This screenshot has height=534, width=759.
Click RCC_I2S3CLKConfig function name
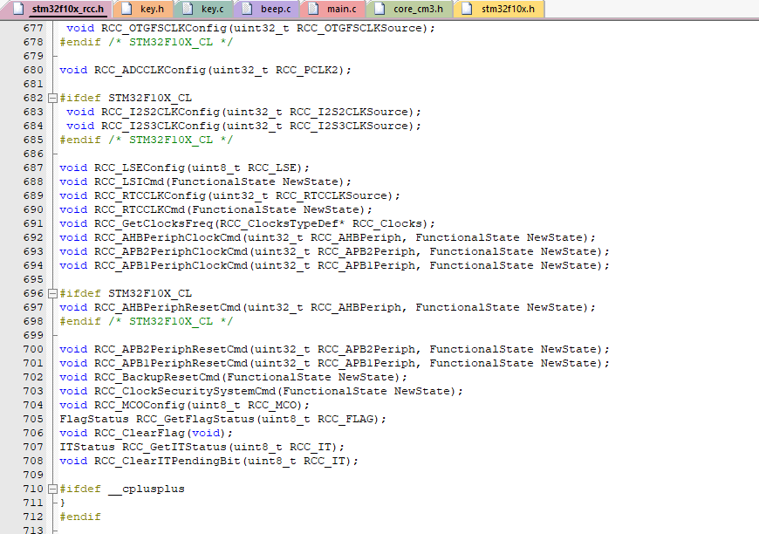pyautogui.click(x=161, y=126)
